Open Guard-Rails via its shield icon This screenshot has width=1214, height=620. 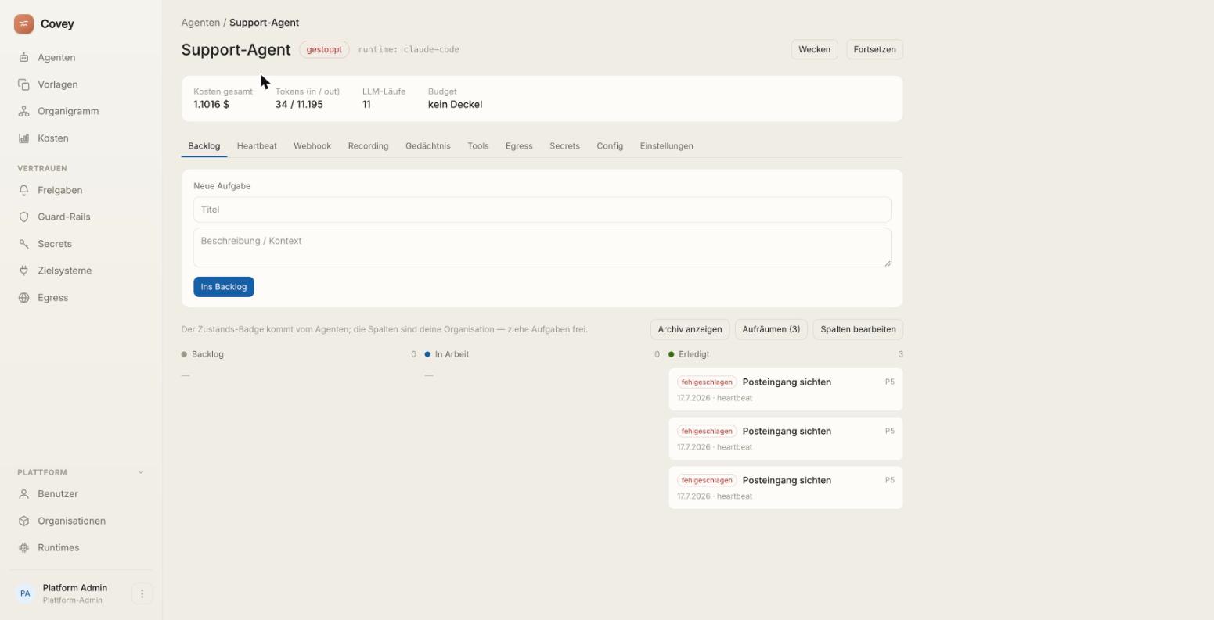click(x=23, y=217)
